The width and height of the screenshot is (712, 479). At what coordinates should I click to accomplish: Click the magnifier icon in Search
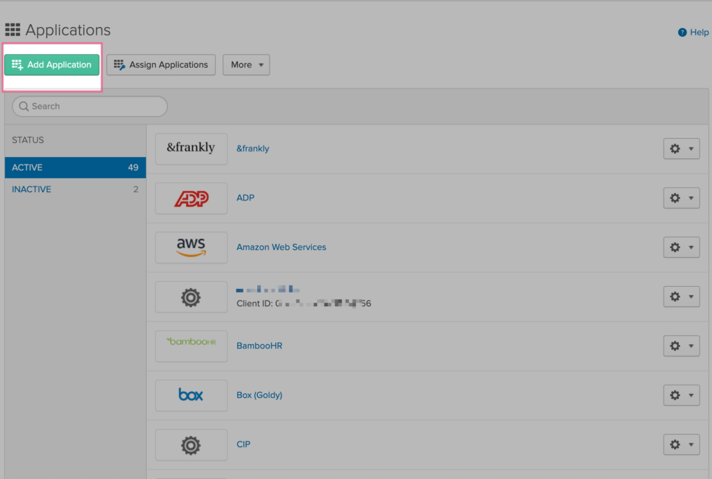point(24,106)
